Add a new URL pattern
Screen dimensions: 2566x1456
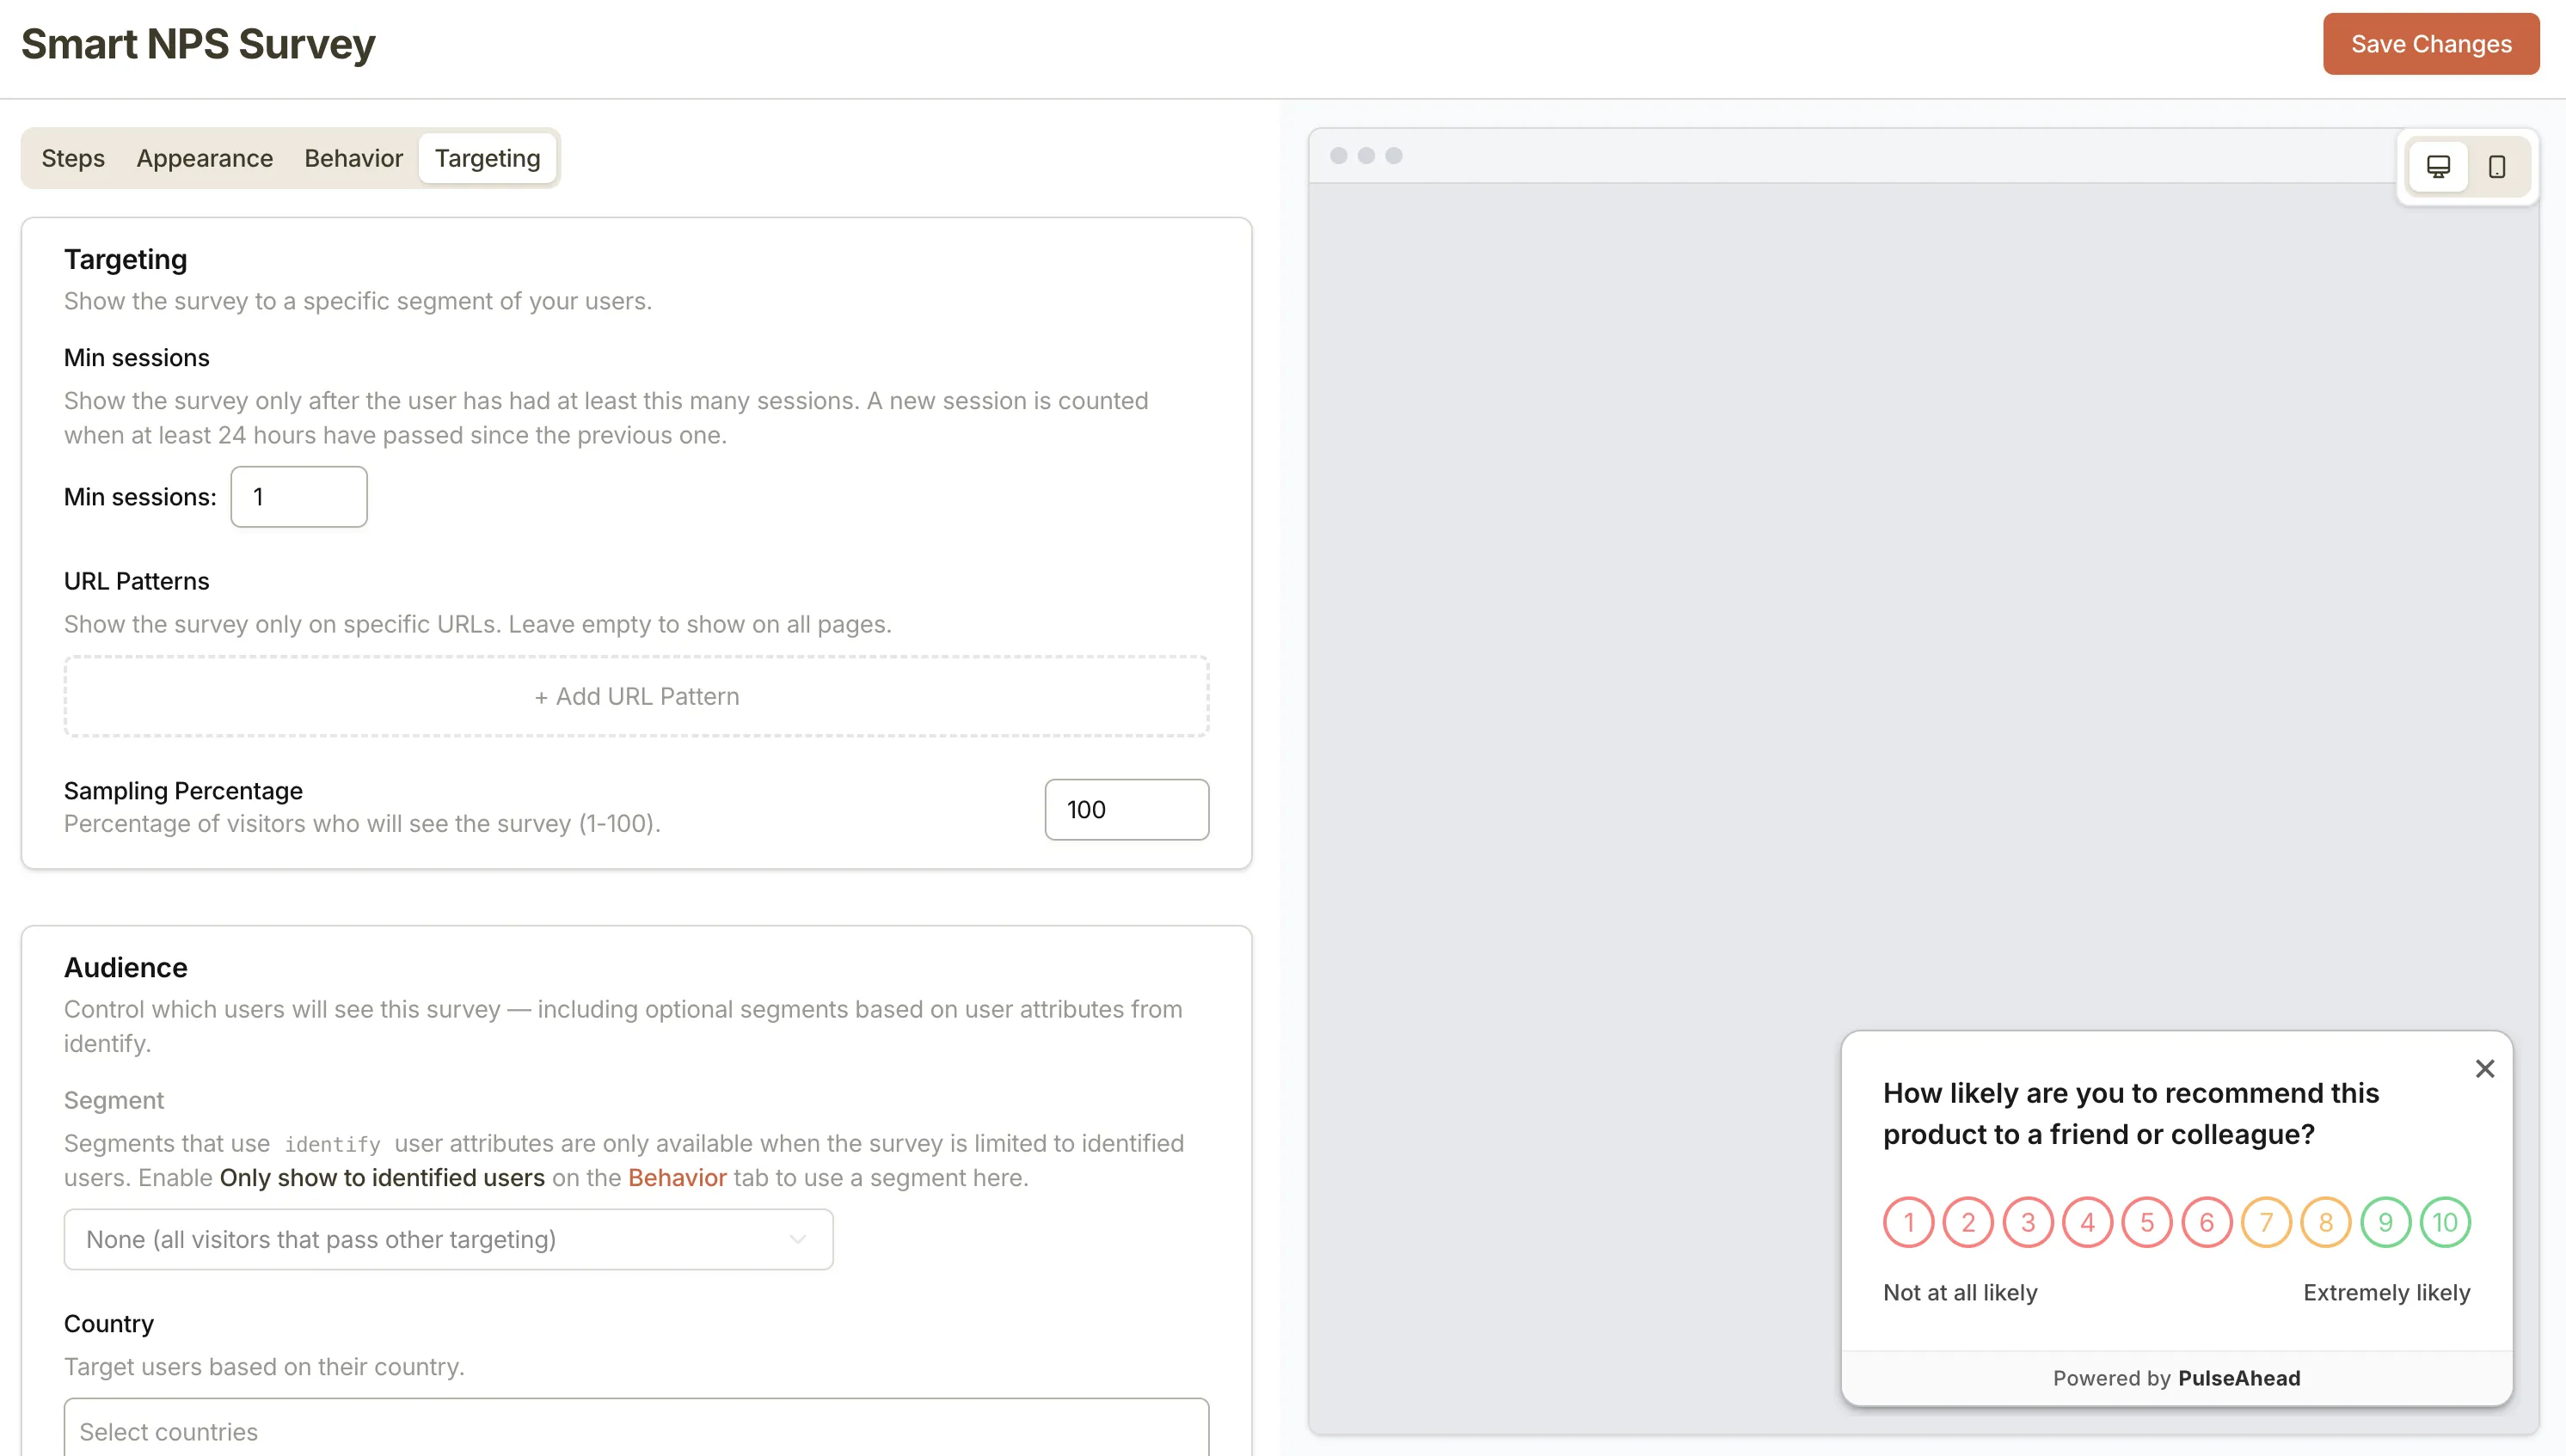pyautogui.click(x=636, y=695)
